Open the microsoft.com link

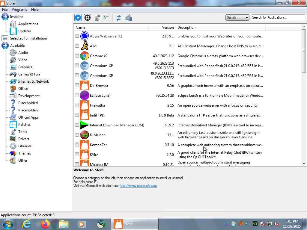coord(138,186)
